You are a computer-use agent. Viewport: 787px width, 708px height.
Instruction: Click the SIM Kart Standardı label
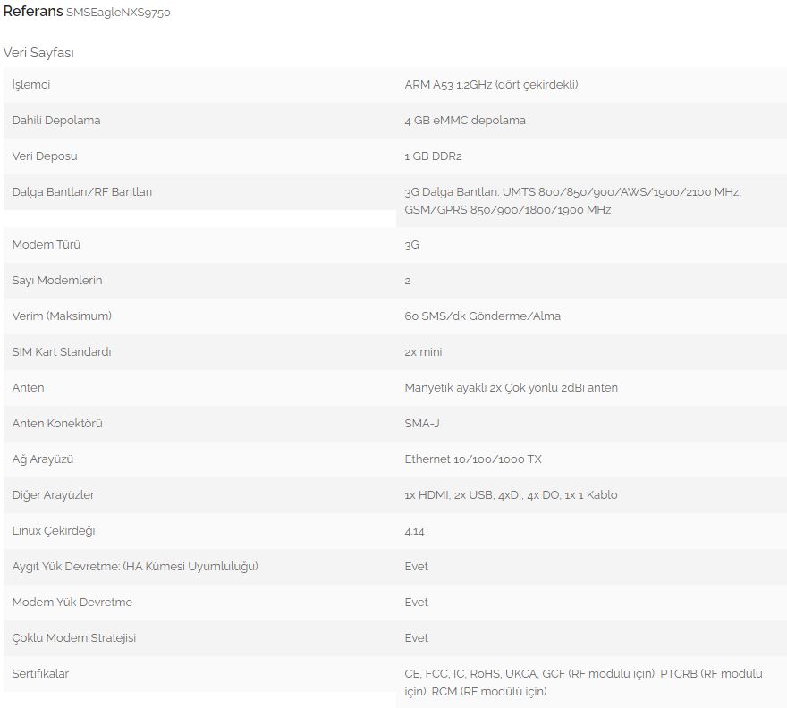tap(62, 352)
